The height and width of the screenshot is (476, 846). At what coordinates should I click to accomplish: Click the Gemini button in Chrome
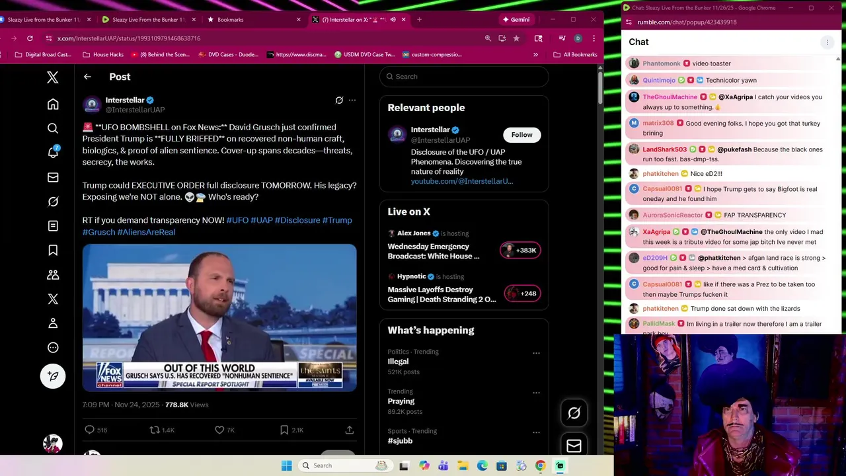pos(516,19)
